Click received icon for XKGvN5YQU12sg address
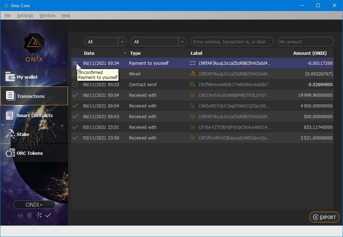 tap(192, 106)
